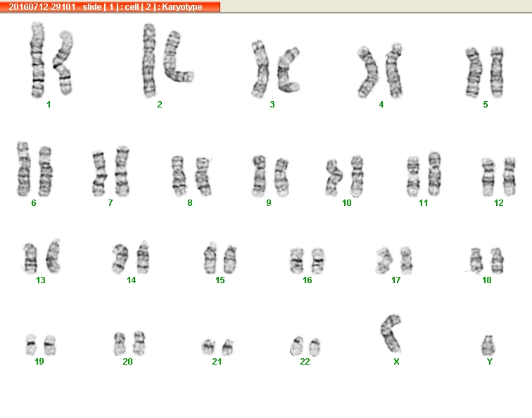Click the chromosome 3 pair

tap(276, 69)
